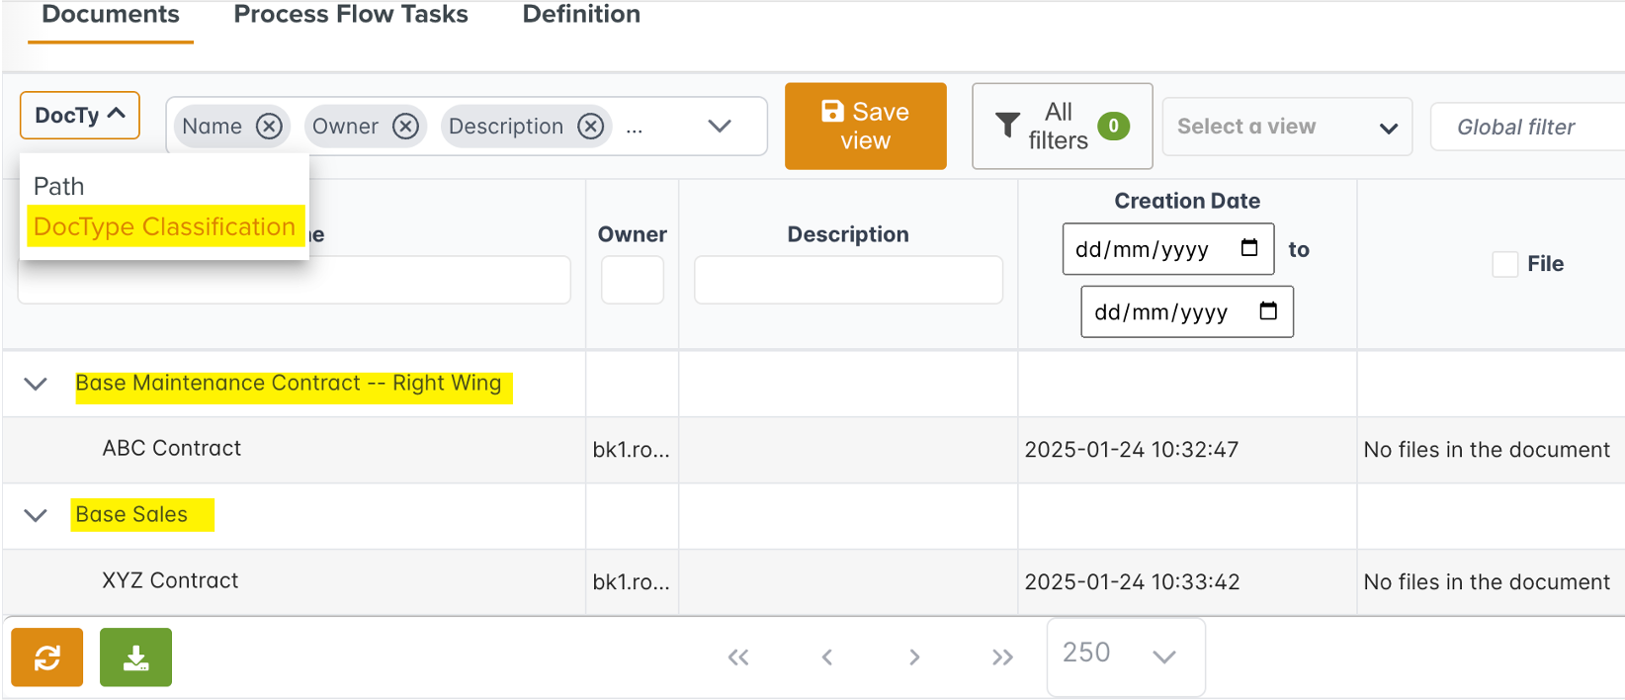Open the Select a view dropdown
The width and height of the screenshot is (1625, 700).
(x=1286, y=127)
